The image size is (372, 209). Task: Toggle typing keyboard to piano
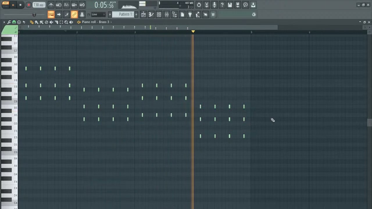click(x=51, y=15)
